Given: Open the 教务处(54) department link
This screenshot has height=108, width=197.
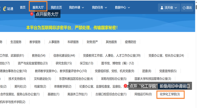Looking at the screenshot, I should [x=39, y=56].
